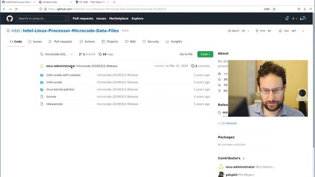This screenshot has width=315, height=177.
Task: Go back with browser back arrow
Action: point(4,9)
